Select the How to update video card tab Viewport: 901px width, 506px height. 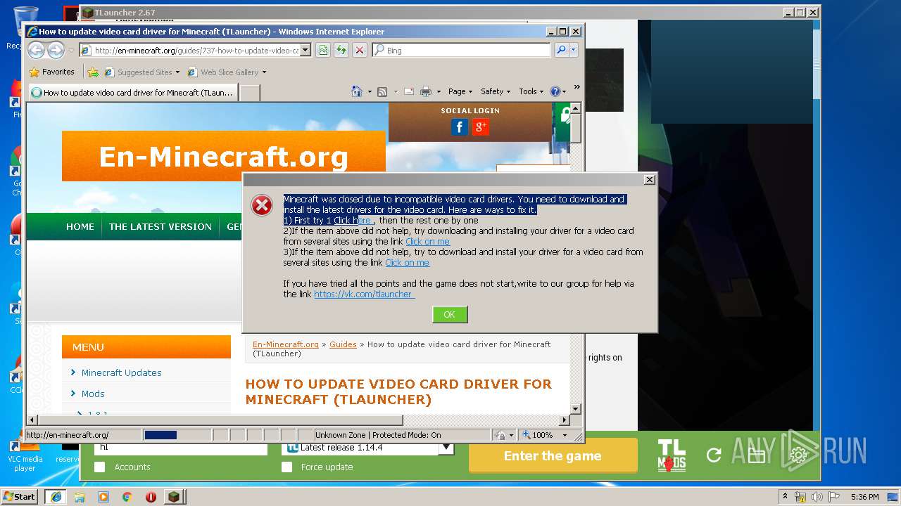133,92
